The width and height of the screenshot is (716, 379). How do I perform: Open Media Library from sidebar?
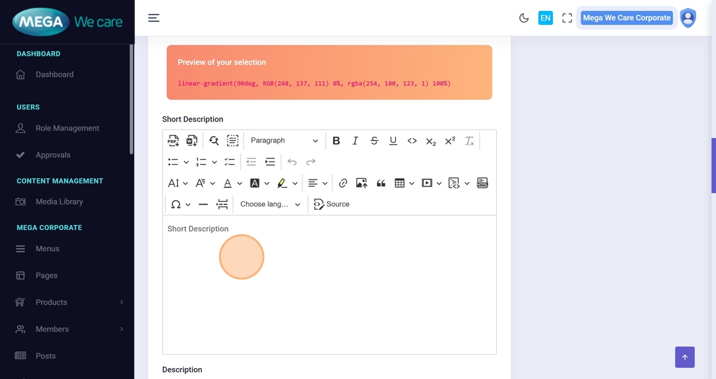coord(59,202)
